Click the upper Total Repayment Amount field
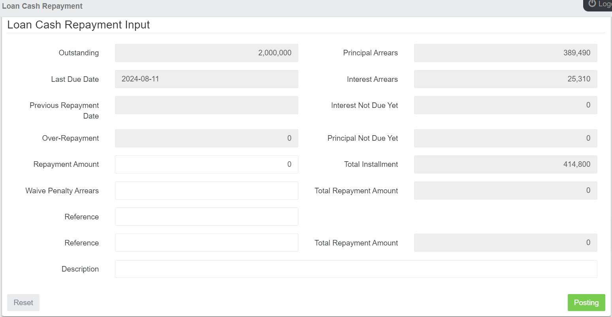Image resolution: width=612 pixels, height=317 pixels. point(505,191)
